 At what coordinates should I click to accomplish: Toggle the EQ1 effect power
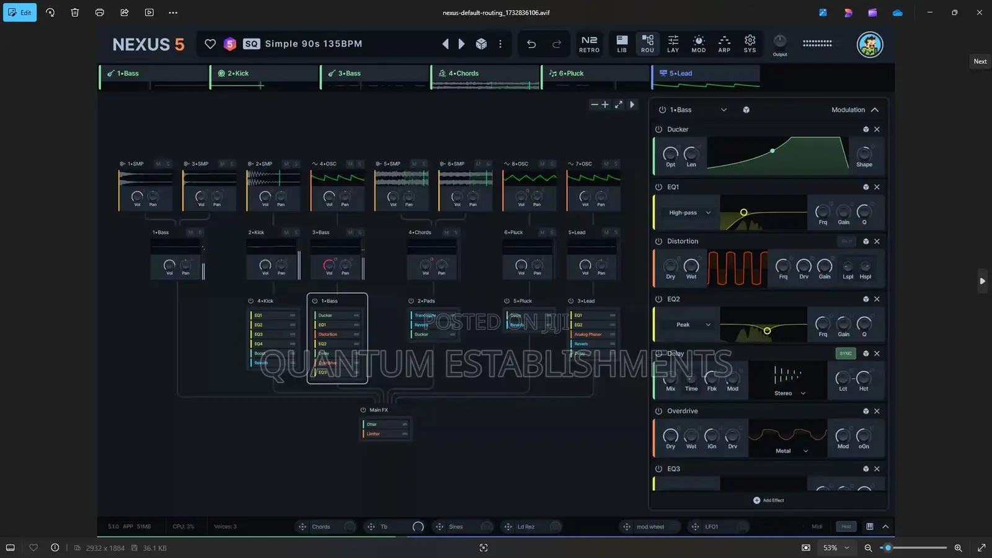(658, 187)
